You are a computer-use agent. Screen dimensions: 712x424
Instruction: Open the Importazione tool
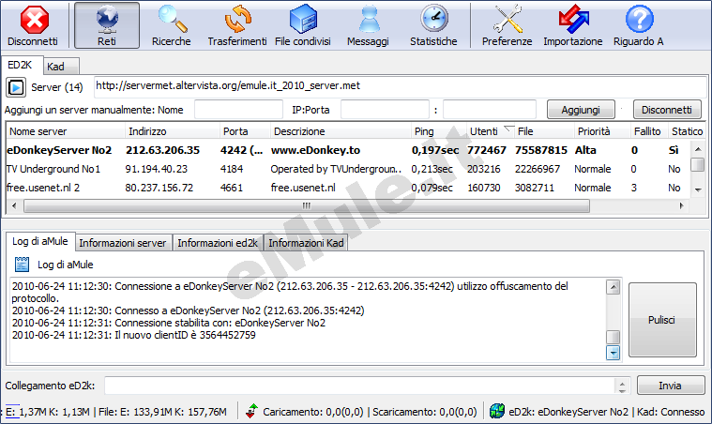573,26
